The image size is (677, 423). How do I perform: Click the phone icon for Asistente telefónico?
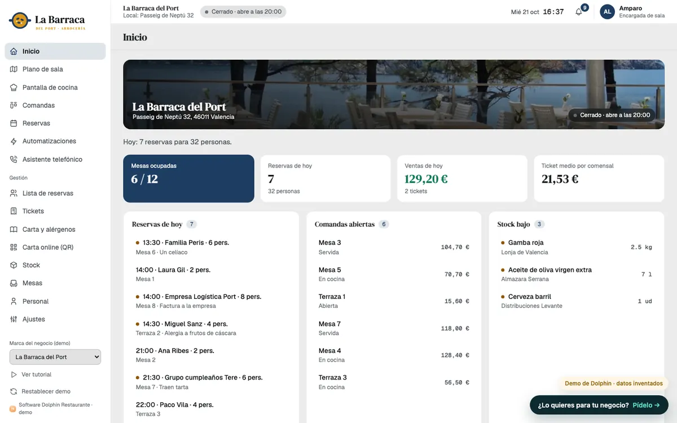tap(14, 160)
